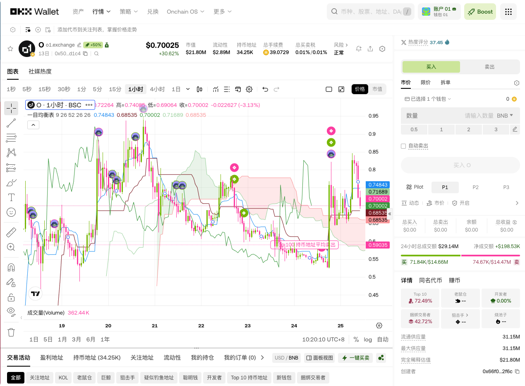Expand the 行情 market menu
Image resolution: width=525 pixels, height=386 pixels.
[102, 12]
